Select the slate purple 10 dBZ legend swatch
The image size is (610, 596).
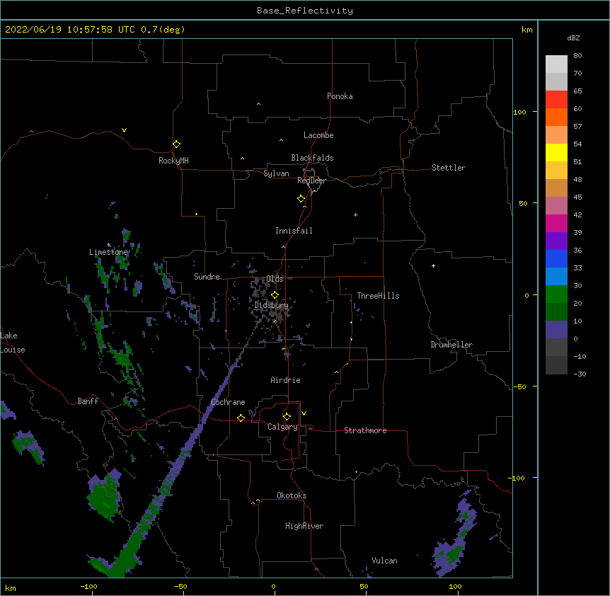coord(556,330)
